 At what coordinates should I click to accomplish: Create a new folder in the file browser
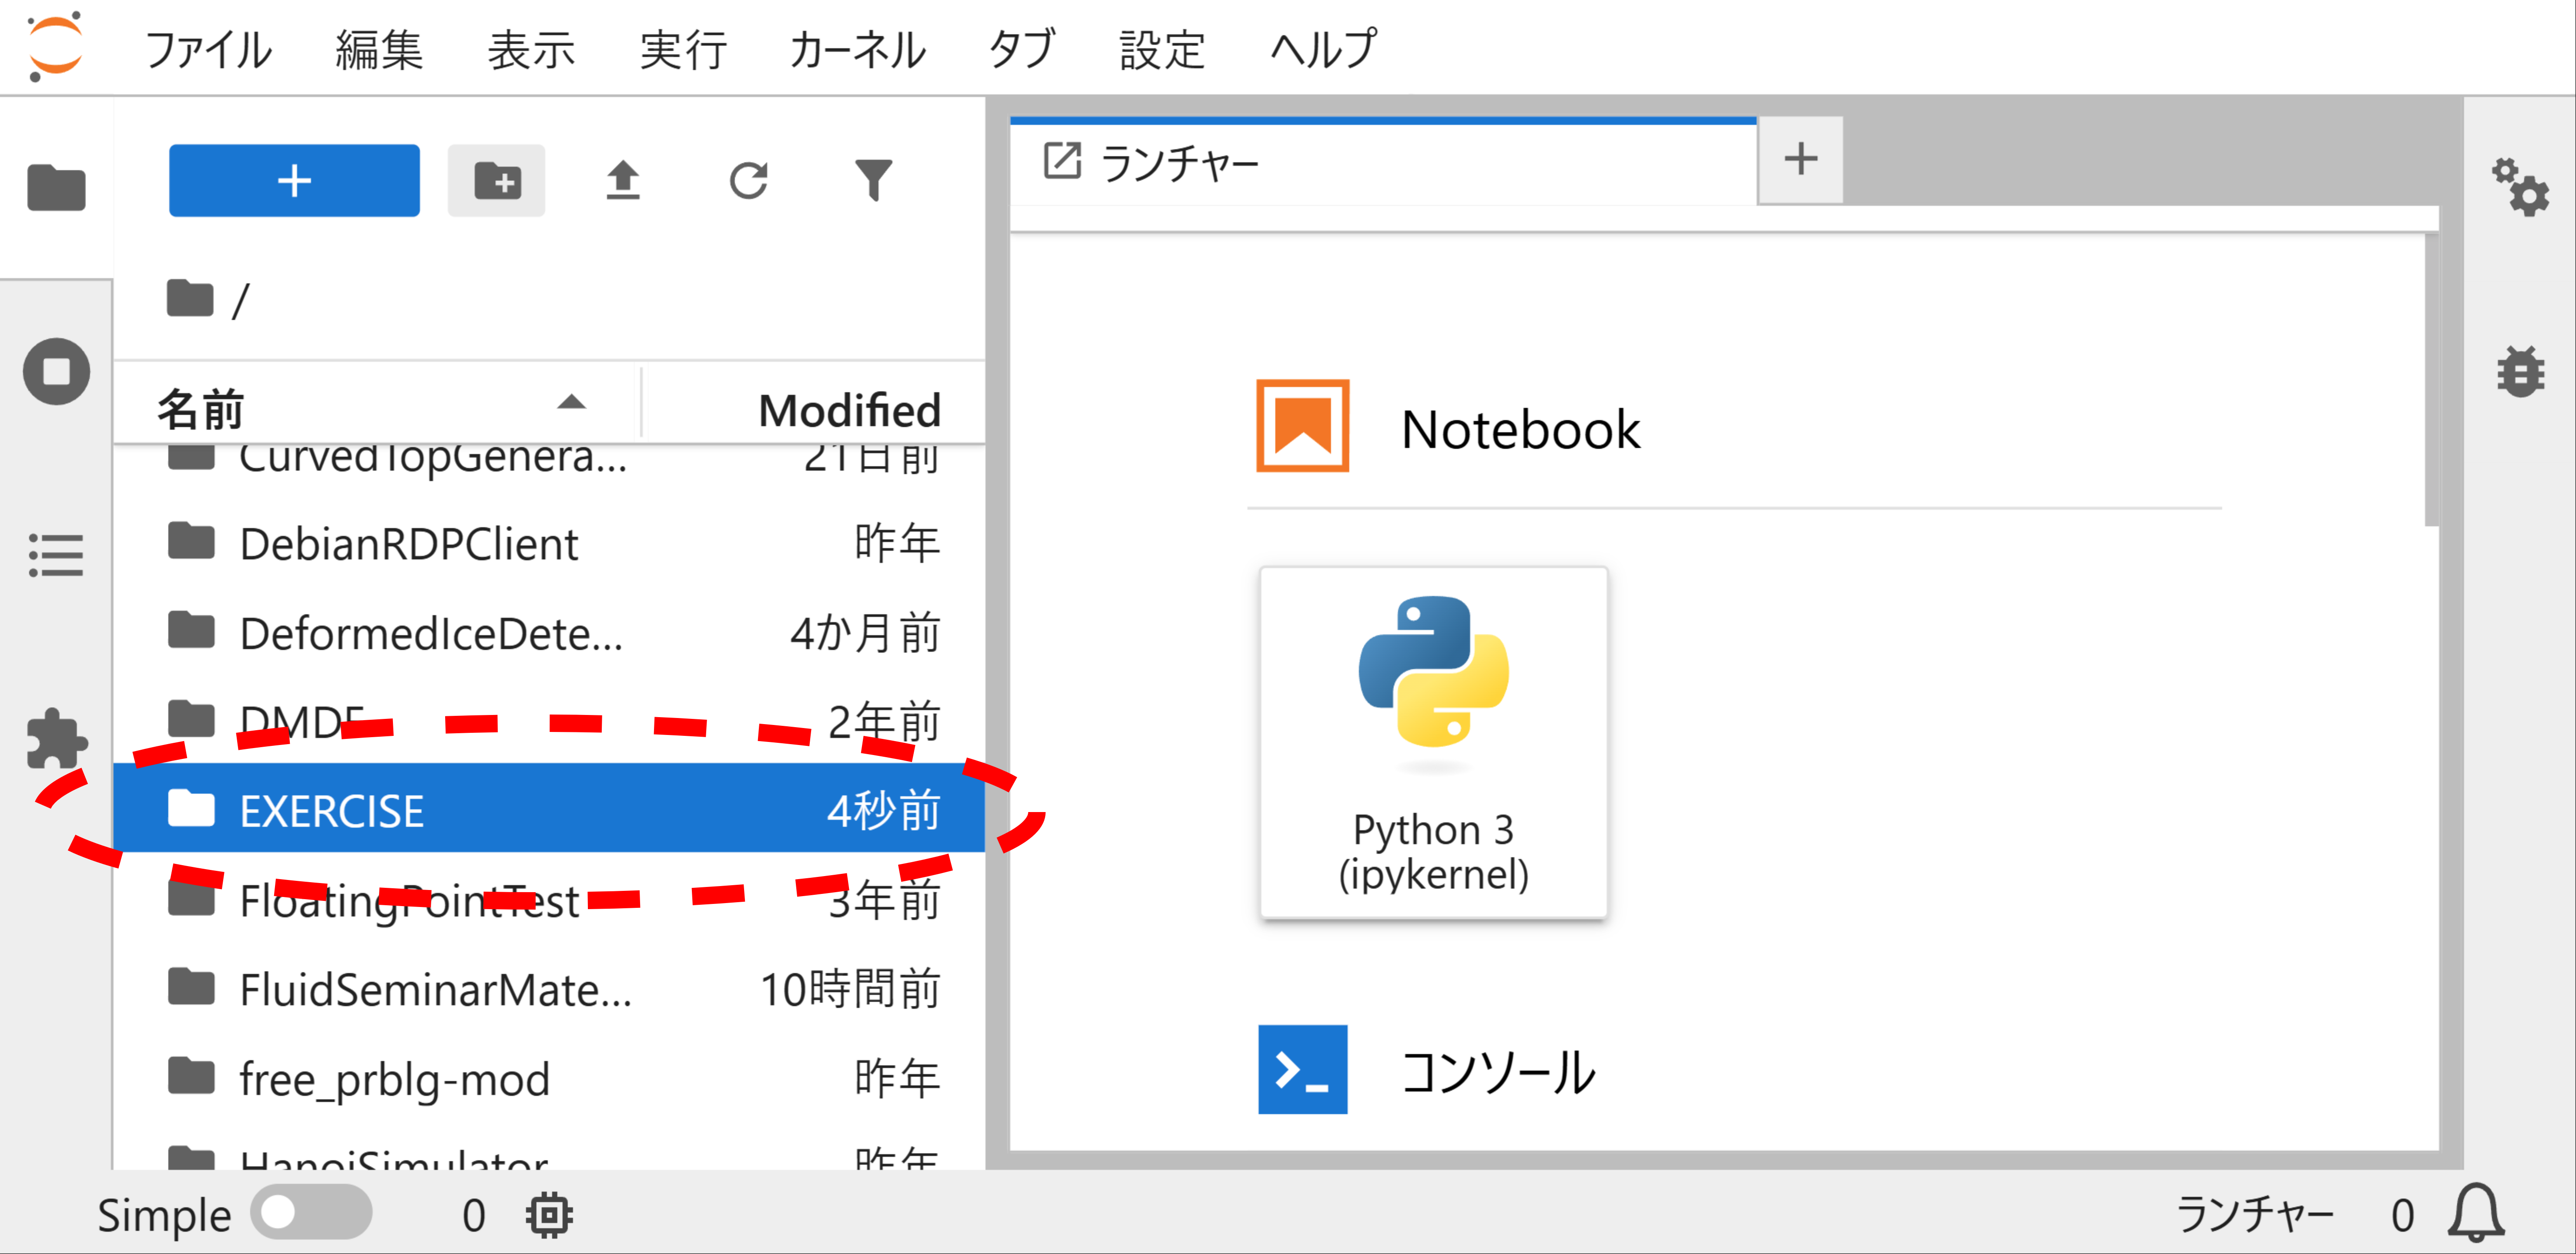[497, 180]
